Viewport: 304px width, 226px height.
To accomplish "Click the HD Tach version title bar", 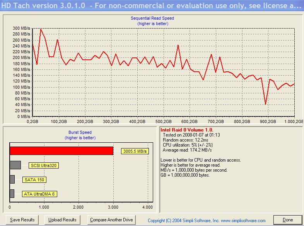I will (152, 5).
